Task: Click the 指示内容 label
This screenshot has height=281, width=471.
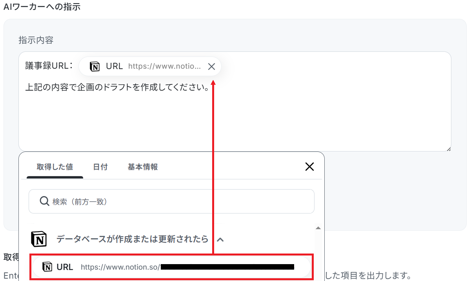Action: coord(36,40)
